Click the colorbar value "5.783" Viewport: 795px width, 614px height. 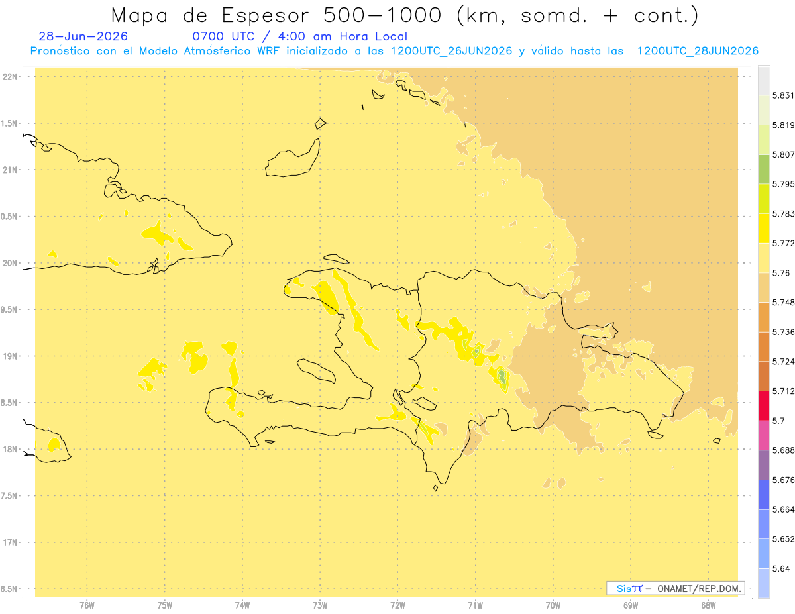pyautogui.click(x=784, y=214)
